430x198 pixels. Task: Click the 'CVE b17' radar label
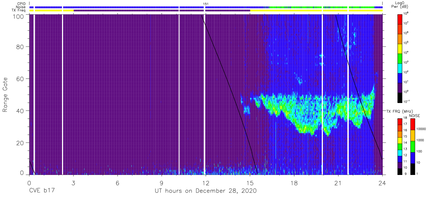pos(42,191)
